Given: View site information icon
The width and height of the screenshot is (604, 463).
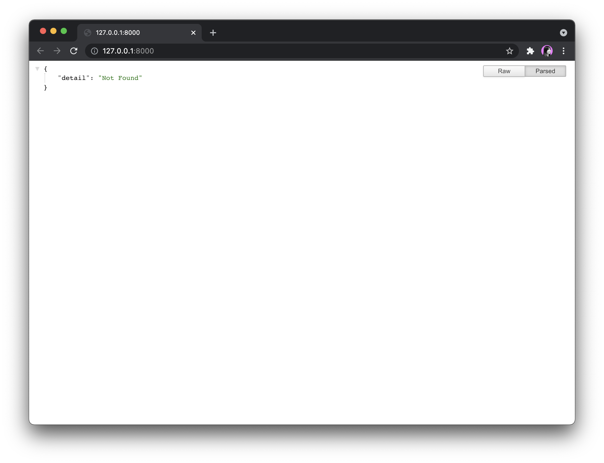Looking at the screenshot, I should click(94, 51).
